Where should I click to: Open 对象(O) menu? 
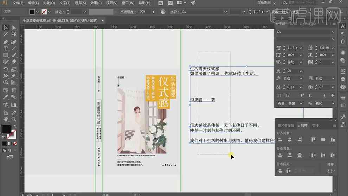[x=49, y=3]
